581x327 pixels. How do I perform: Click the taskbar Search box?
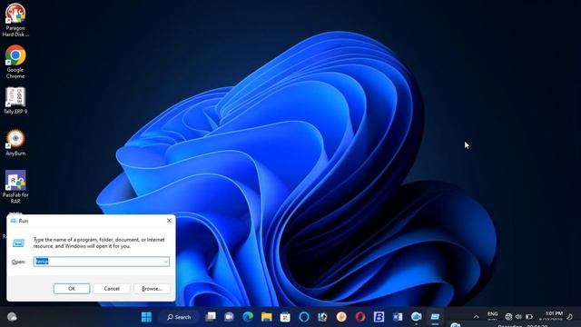tap(179, 317)
